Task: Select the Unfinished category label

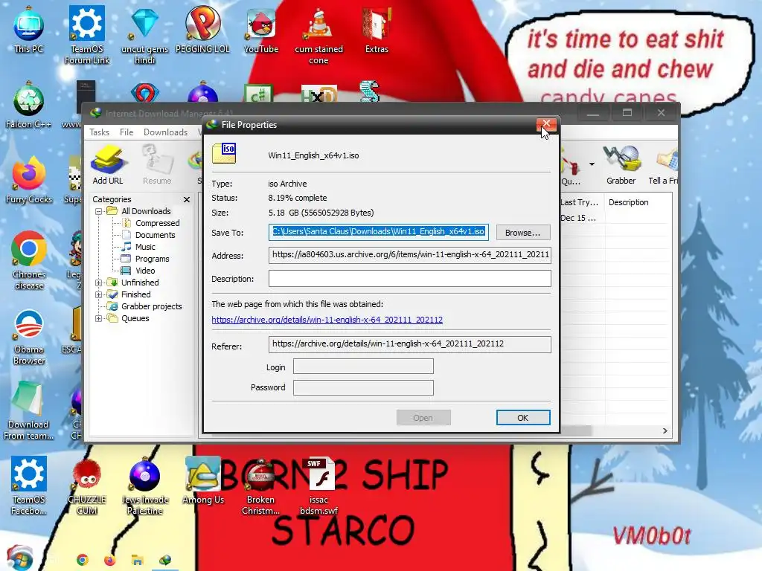Action: point(140,283)
